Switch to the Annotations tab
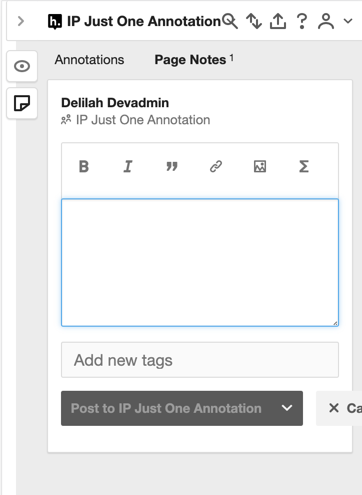The image size is (362, 495). click(x=89, y=60)
